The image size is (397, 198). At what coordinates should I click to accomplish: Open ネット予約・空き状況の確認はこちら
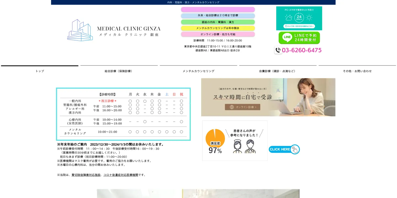point(299,26)
